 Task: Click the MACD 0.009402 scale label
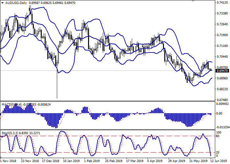point(222,104)
